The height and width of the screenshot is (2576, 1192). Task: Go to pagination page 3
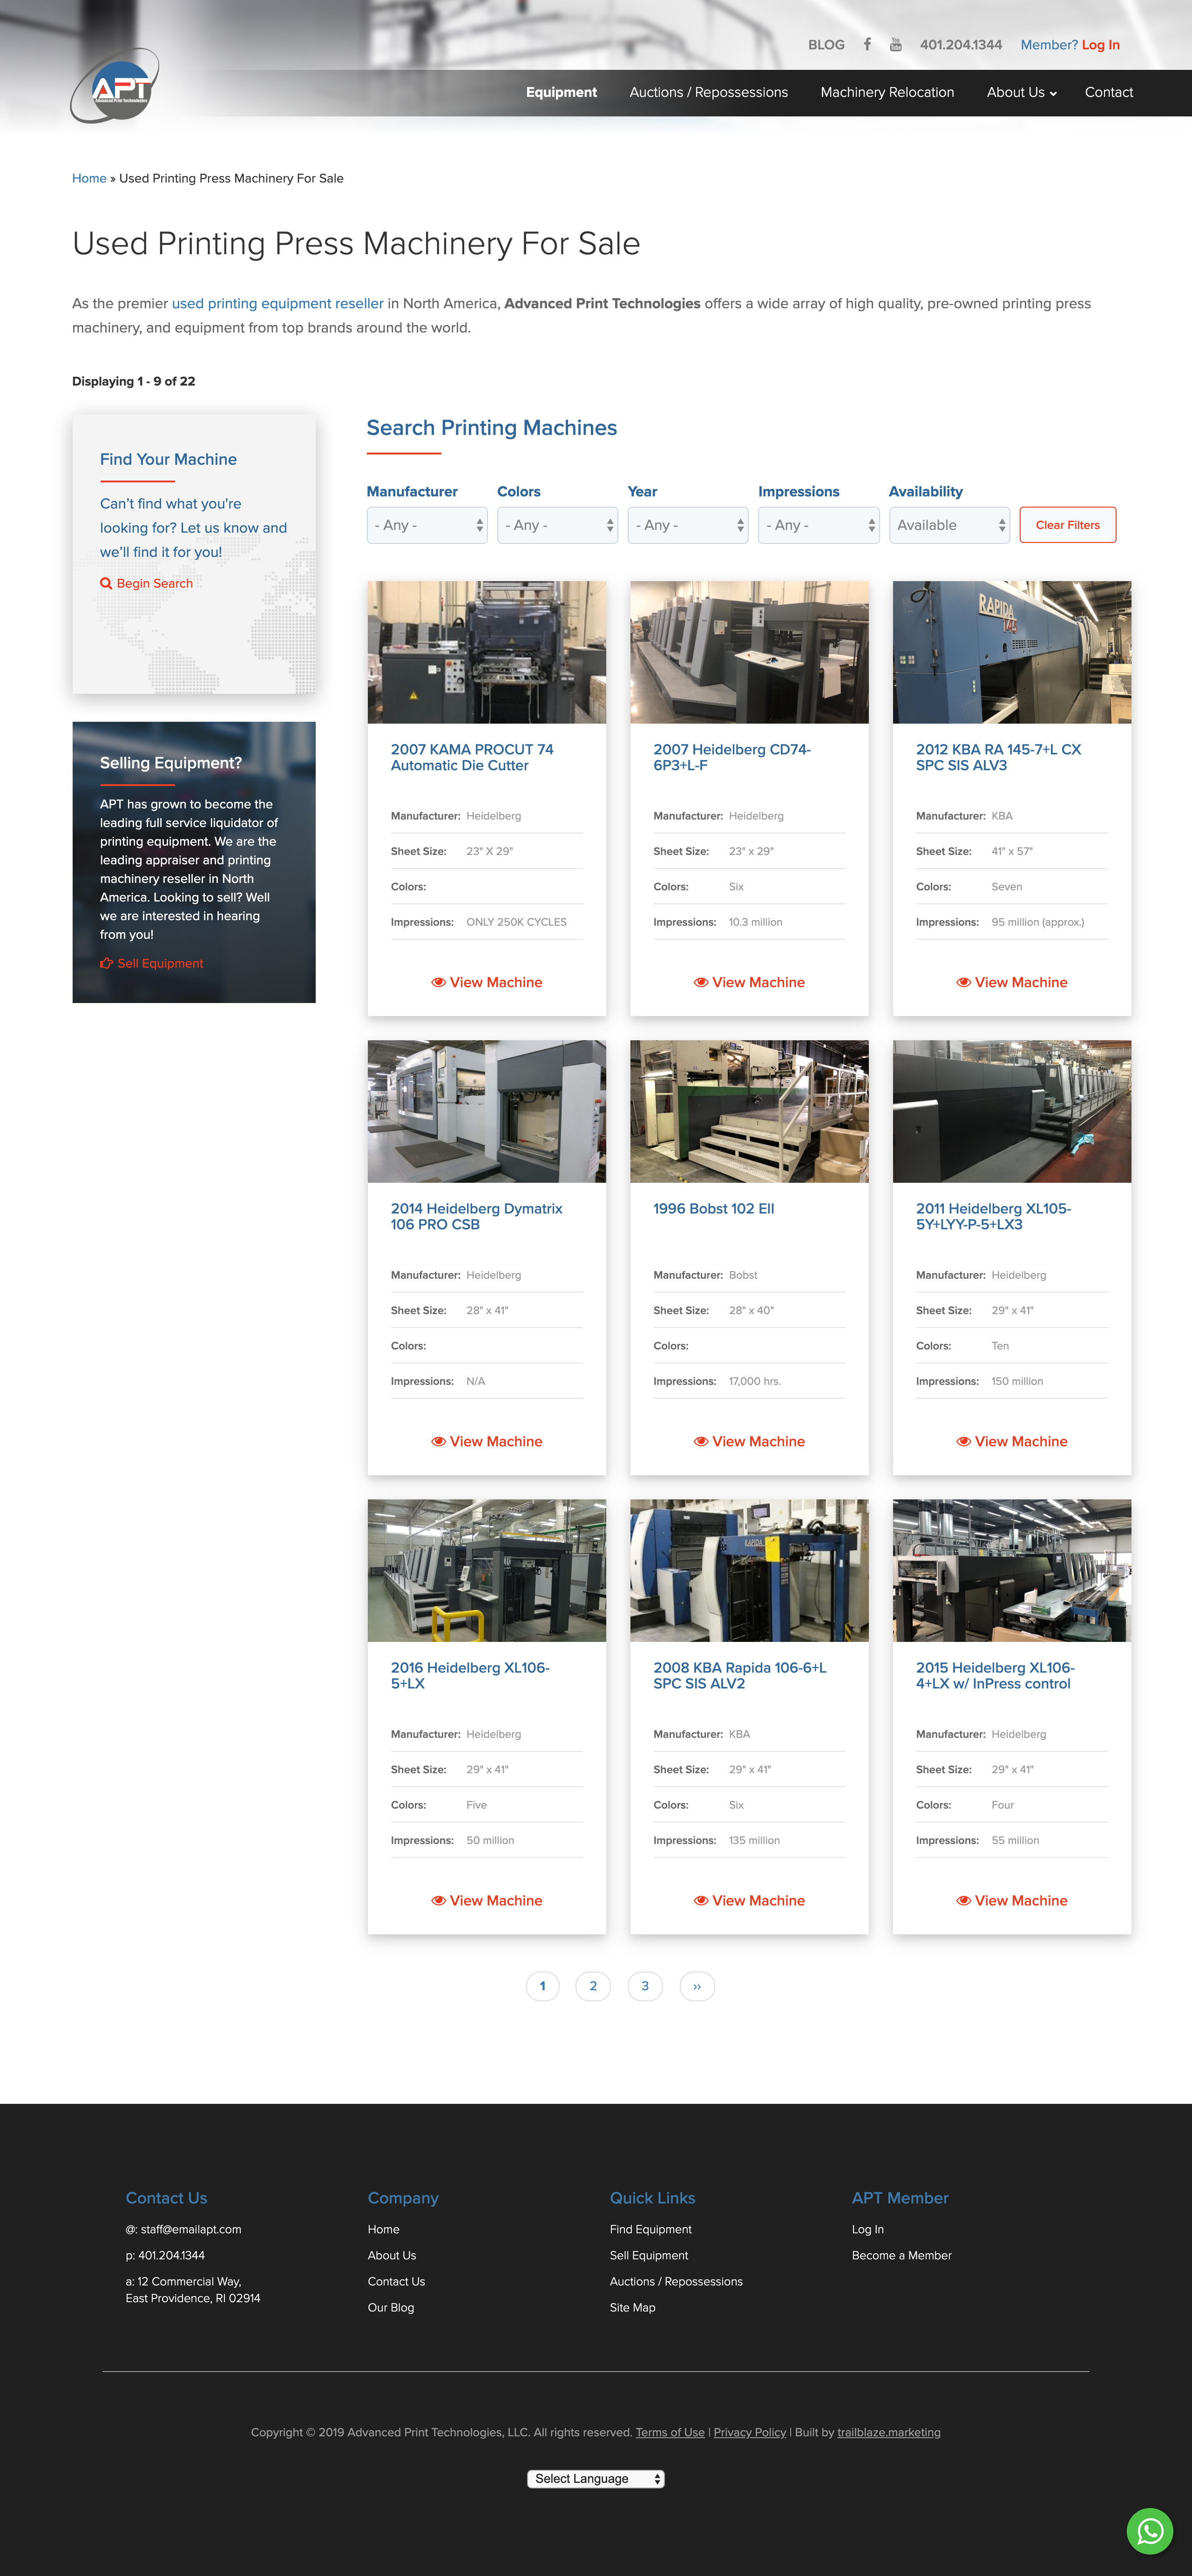645,1986
